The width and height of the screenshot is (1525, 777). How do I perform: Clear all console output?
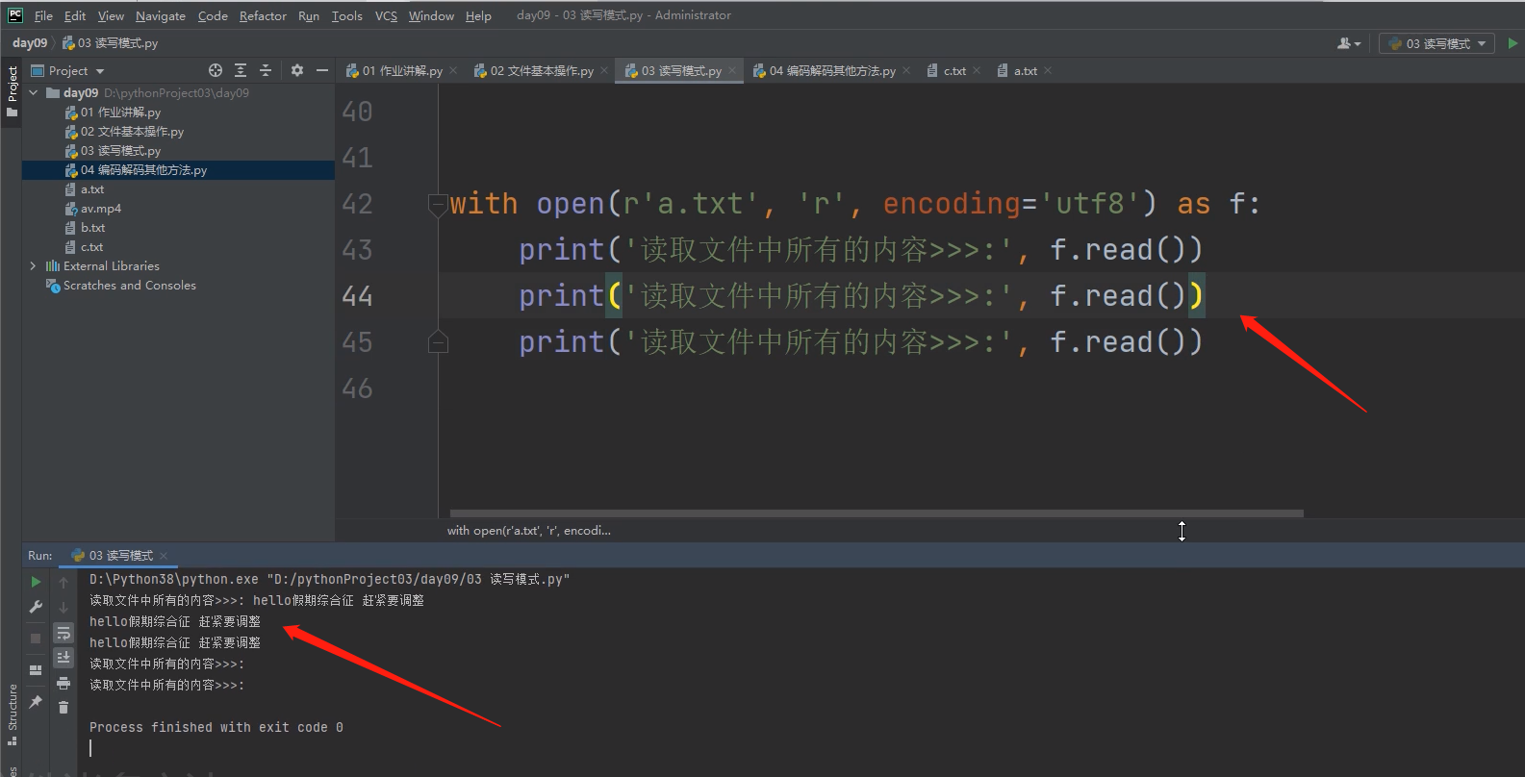click(x=64, y=707)
